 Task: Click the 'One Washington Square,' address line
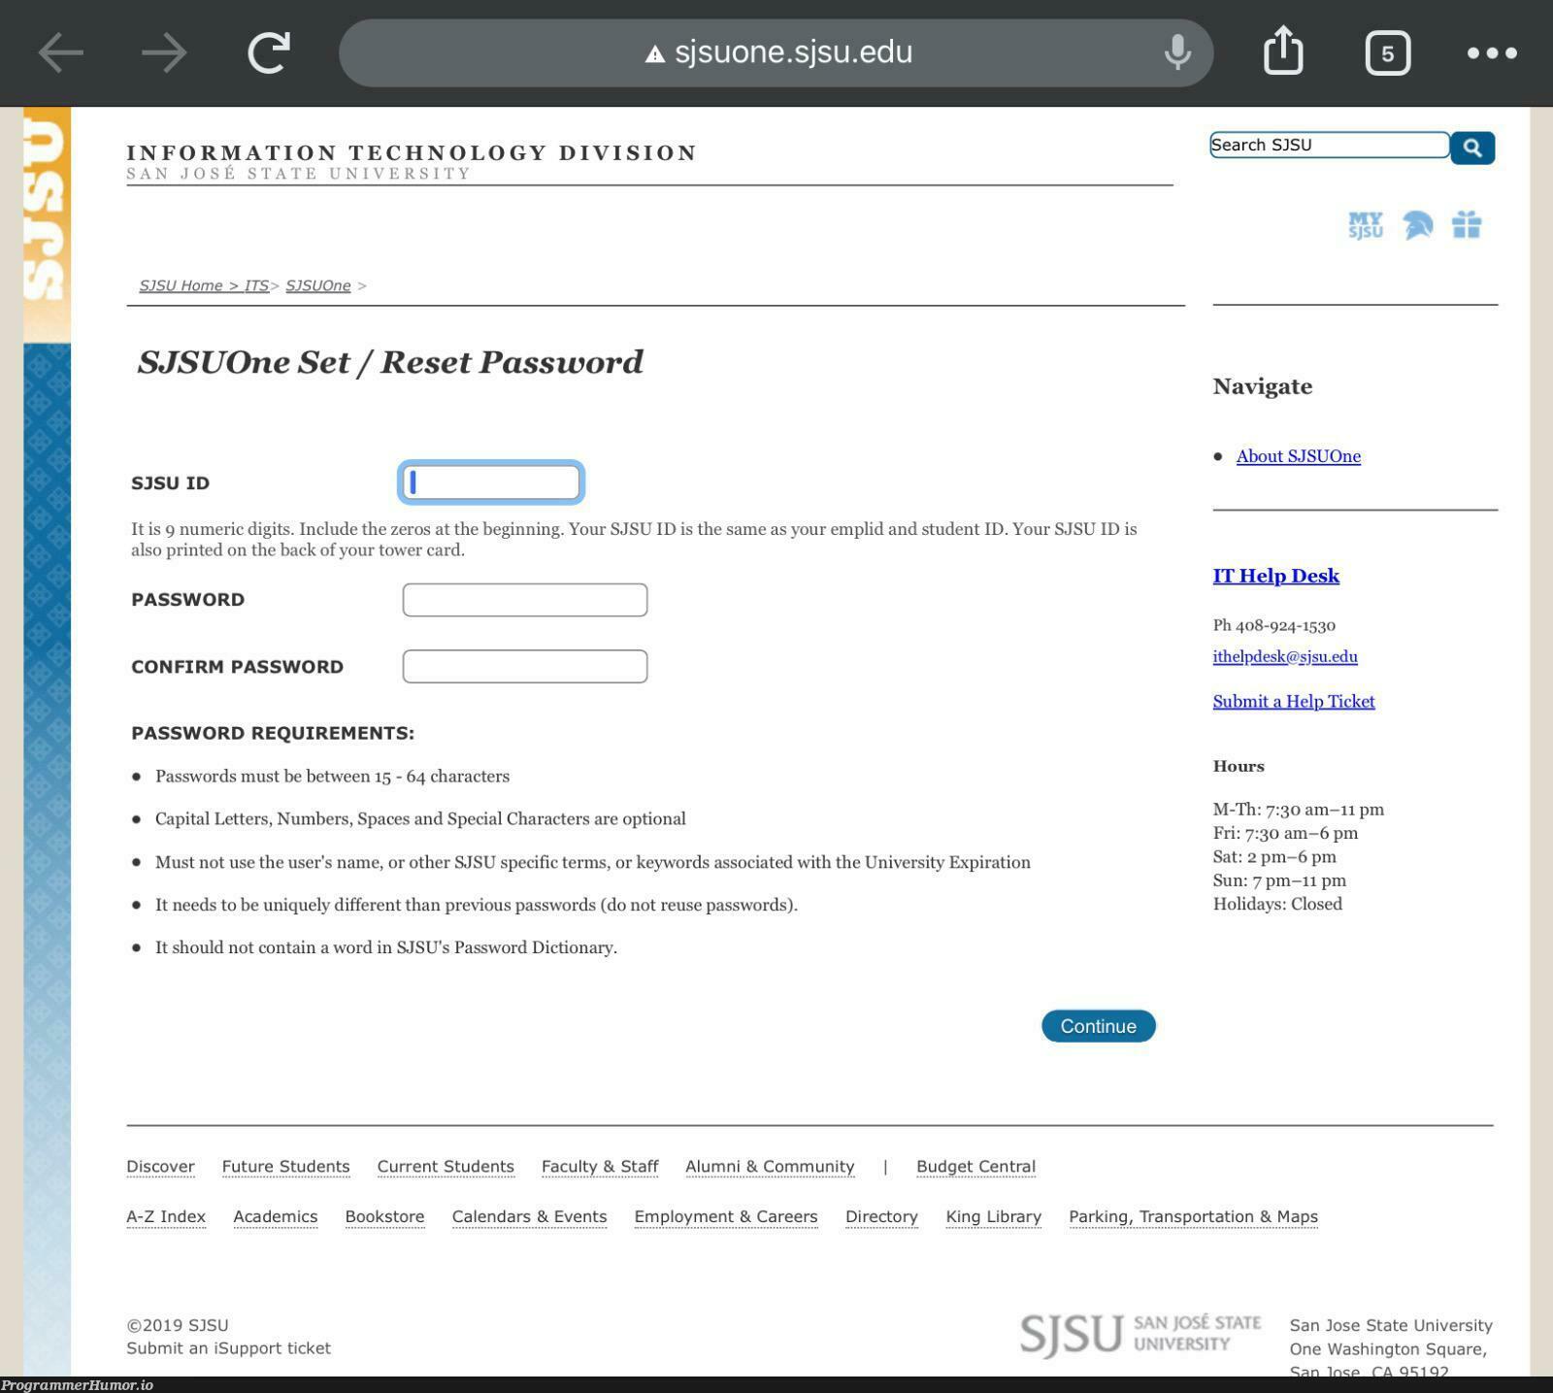coord(1388,1349)
